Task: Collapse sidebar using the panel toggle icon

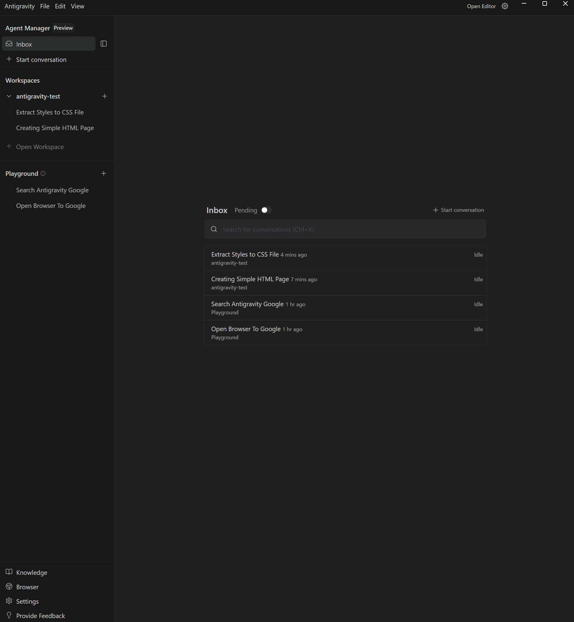Action: 104,44
